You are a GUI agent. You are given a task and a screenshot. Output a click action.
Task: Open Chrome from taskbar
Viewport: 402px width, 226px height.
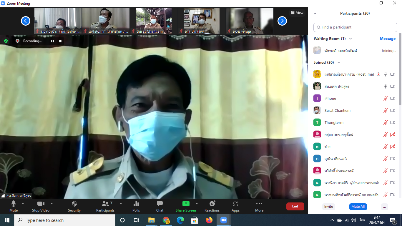click(x=166, y=220)
